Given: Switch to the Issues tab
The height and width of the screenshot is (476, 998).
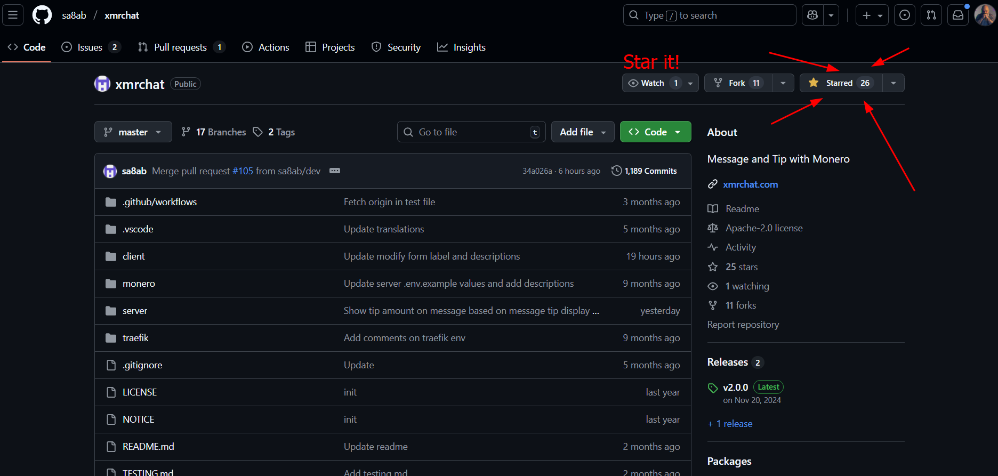Looking at the screenshot, I should [90, 47].
